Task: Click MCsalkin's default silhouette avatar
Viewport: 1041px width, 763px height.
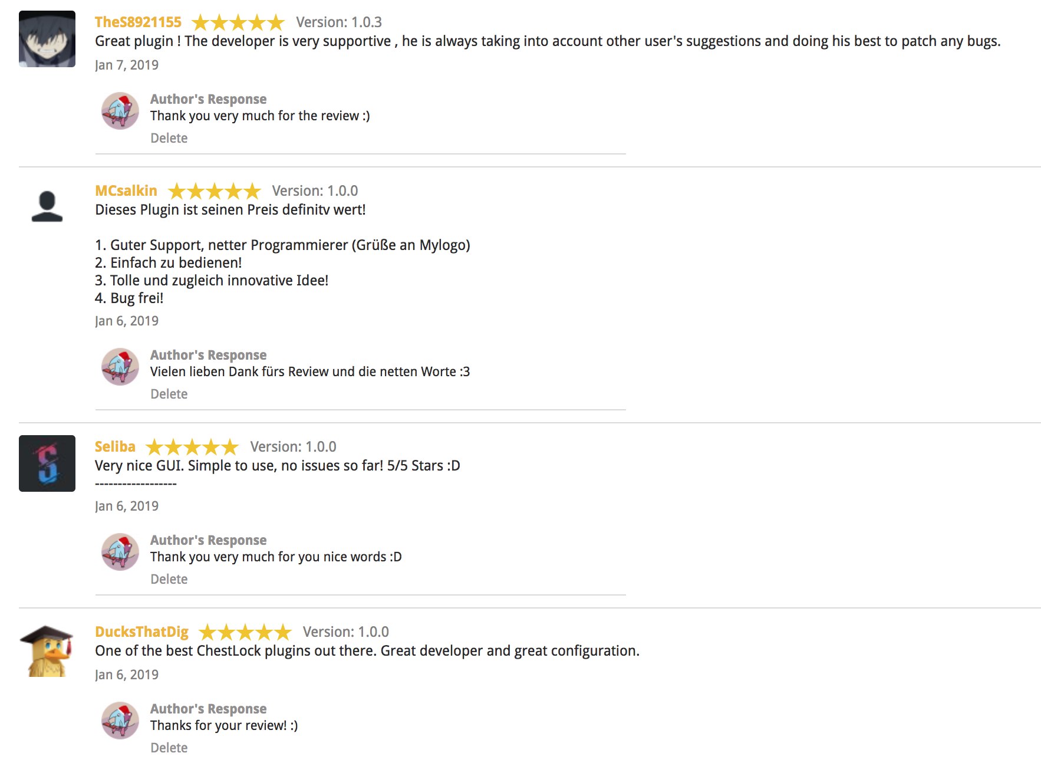Action: (47, 206)
